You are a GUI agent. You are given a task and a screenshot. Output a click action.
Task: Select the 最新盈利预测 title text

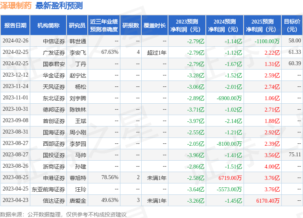(59, 5)
